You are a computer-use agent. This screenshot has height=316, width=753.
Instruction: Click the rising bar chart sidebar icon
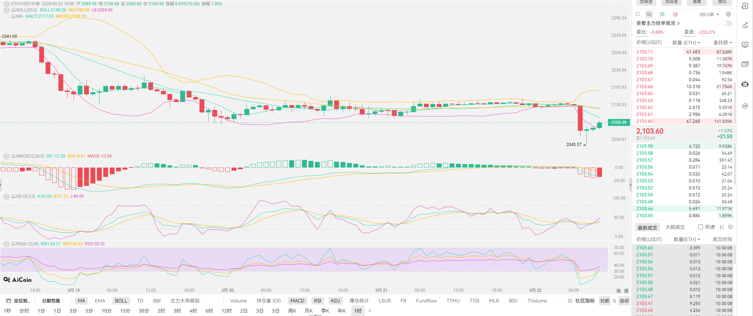745,25
